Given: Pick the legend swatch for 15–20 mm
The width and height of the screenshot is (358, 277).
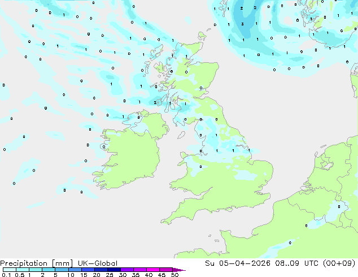Looking at the screenshot, I should click(88, 270).
